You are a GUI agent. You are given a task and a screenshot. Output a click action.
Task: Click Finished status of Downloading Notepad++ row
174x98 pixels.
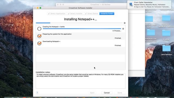point(118,45)
